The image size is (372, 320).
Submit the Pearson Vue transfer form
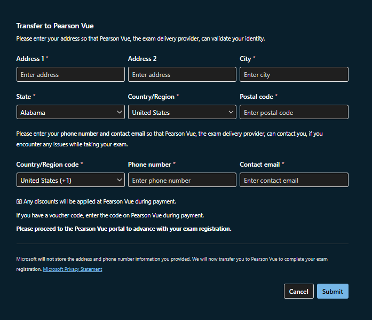(333, 291)
